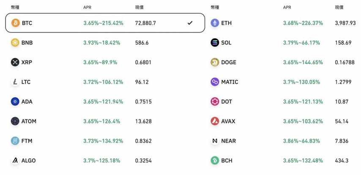361x175 pixels.
Task: Click the Solana SOL coin icon
Action: (x=215, y=43)
